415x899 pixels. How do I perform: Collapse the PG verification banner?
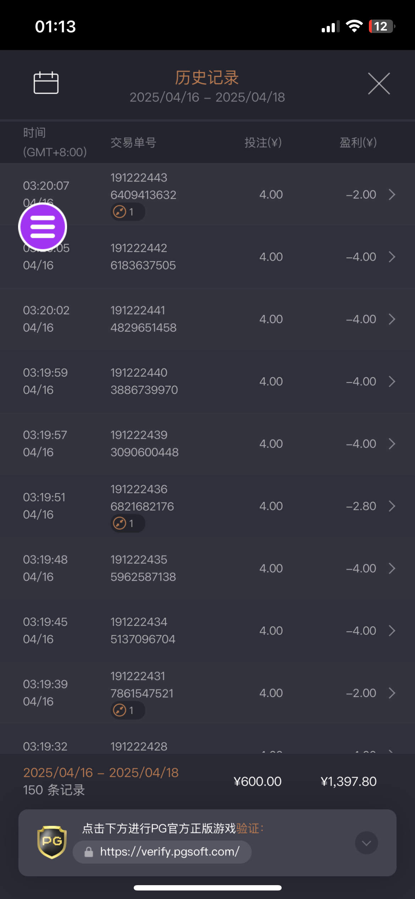(x=366, y=843)
